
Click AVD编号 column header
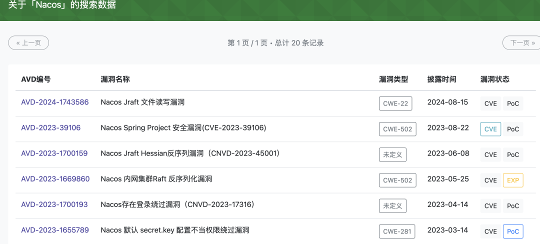point(36,79)
